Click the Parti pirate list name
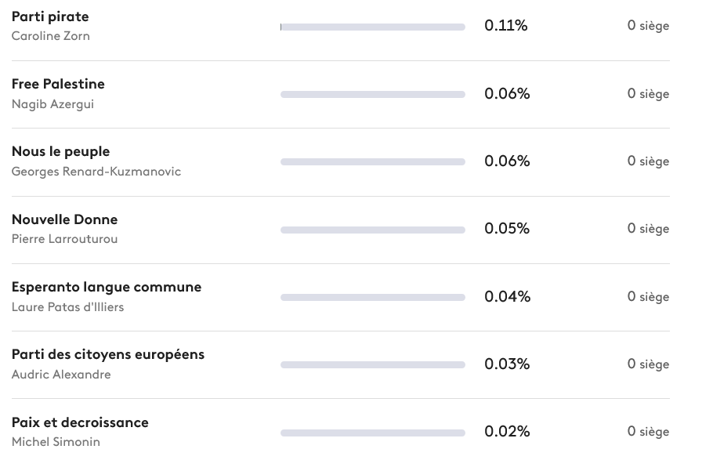 (50, 16)
